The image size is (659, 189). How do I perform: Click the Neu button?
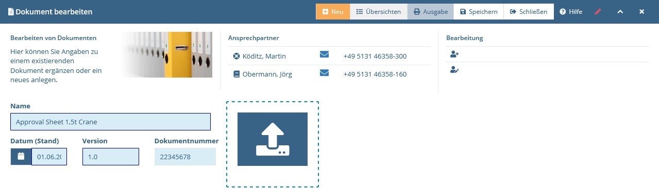pyautogui.click(x=333, y=11)
